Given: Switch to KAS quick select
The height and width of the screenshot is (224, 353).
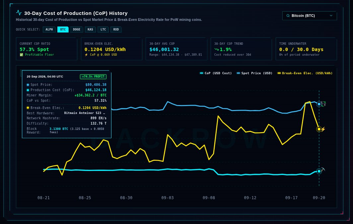Looking at the screenshot, I should tap(90, 29).
